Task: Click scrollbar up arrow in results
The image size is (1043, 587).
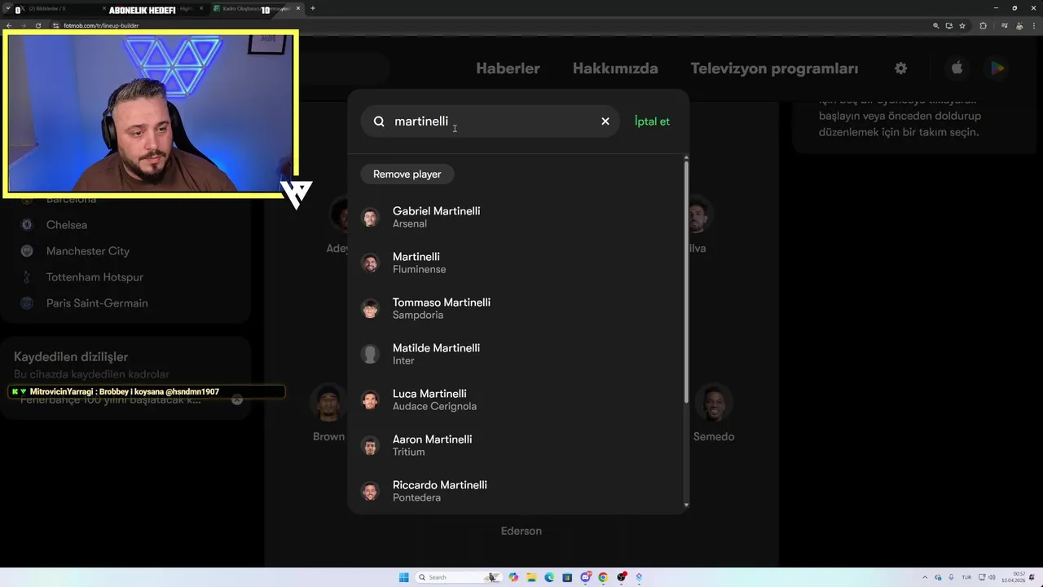Action: pyautogui.click(x=686, y=157)
